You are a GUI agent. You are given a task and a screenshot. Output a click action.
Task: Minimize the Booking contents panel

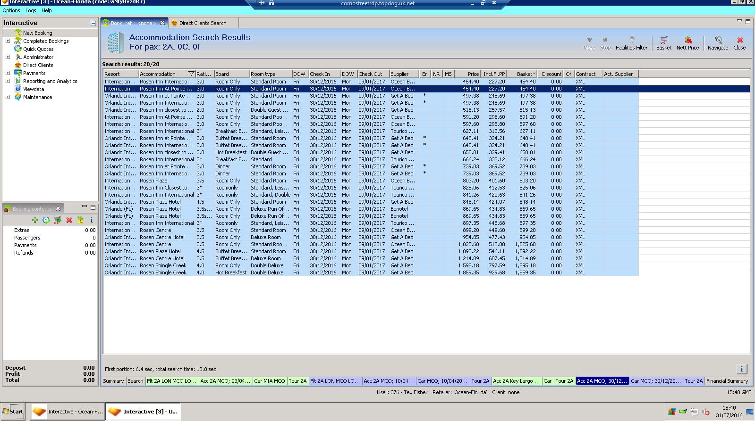tap(85, 206)
